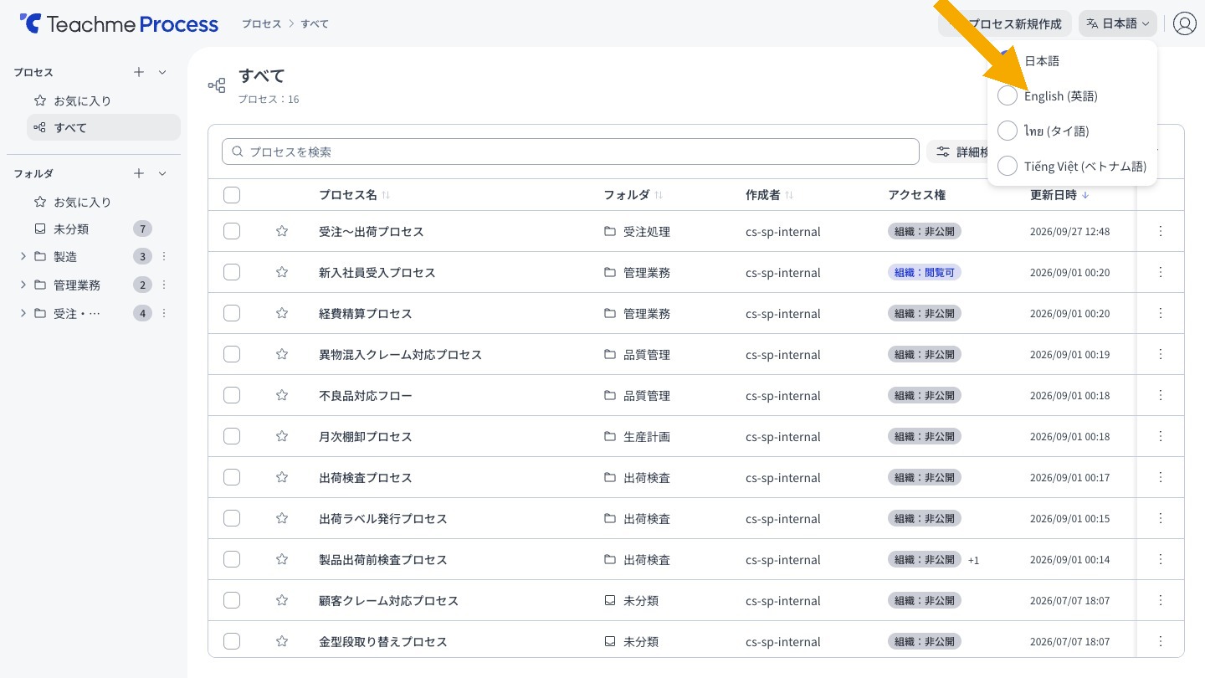Image resolution: width=1205 pixels, height=678 pixels.
Task: Click the プロセス新規作成 button
Action: point(1005,23)
